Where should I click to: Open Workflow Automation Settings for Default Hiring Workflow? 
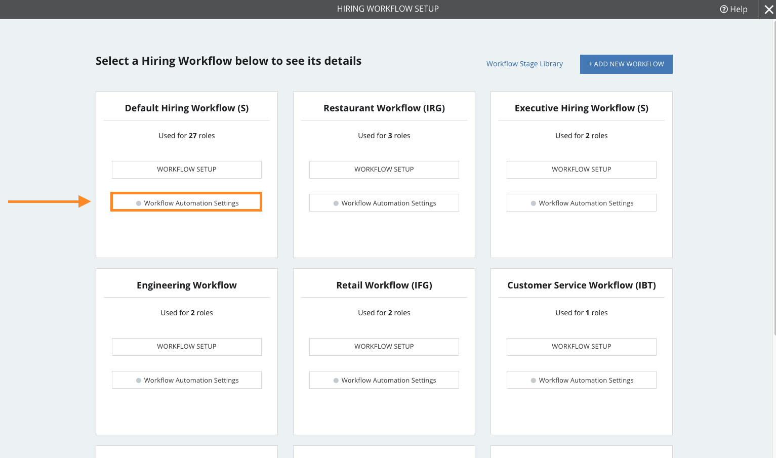187,202
